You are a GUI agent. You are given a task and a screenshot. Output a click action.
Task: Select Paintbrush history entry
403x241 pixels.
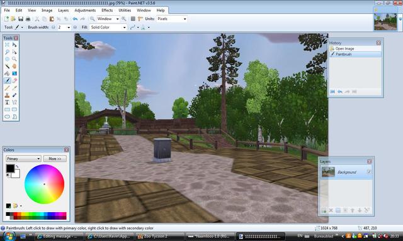[x=355, y=54]
